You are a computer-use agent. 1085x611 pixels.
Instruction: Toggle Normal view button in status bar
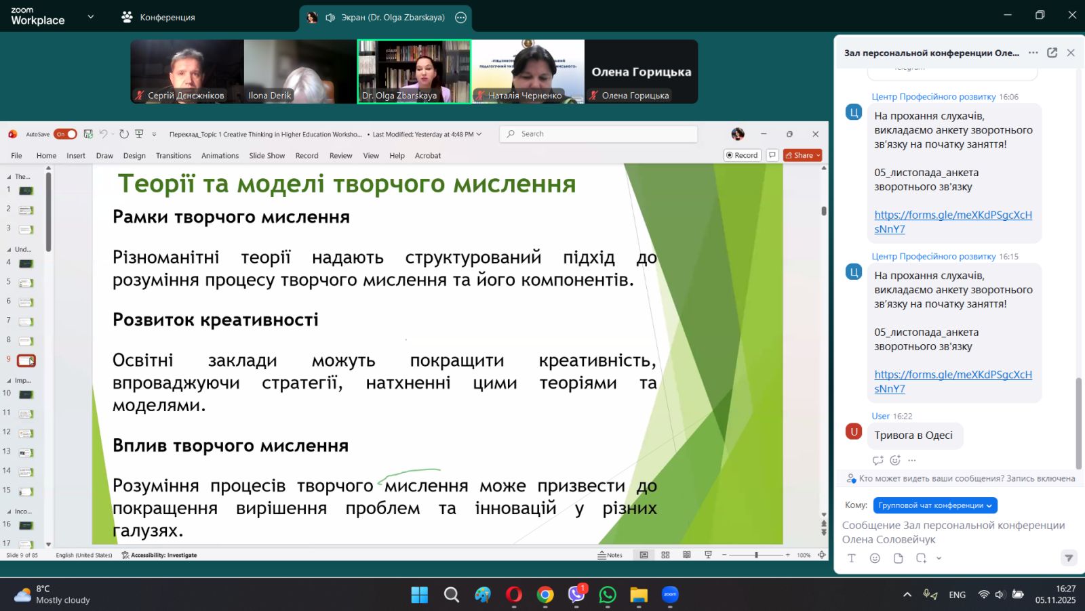click(x=644, y=555)
